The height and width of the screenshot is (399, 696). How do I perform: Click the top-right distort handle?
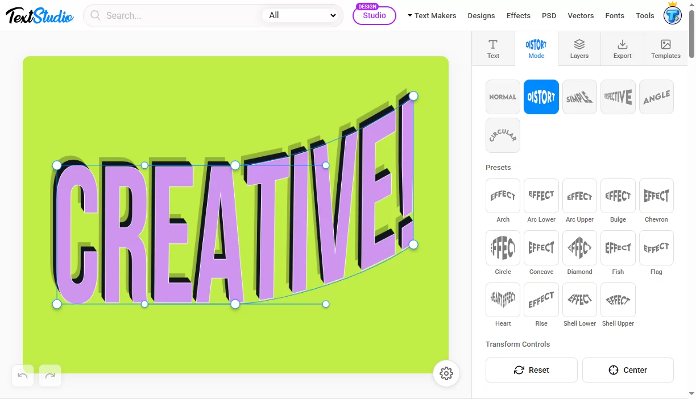coord(413,96)
